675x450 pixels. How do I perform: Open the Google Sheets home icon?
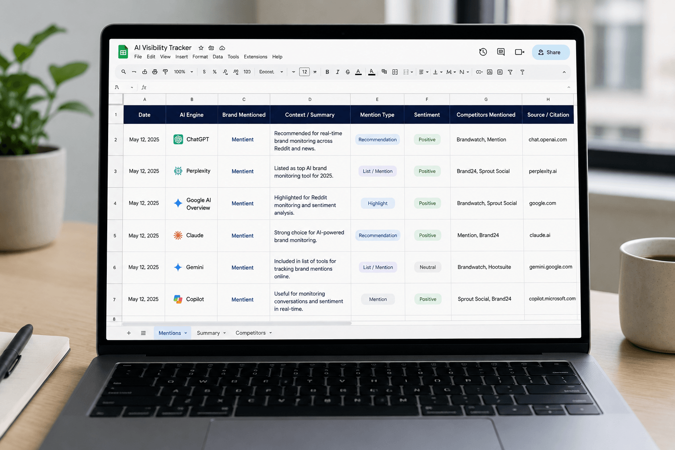click(x=123, y=52)
